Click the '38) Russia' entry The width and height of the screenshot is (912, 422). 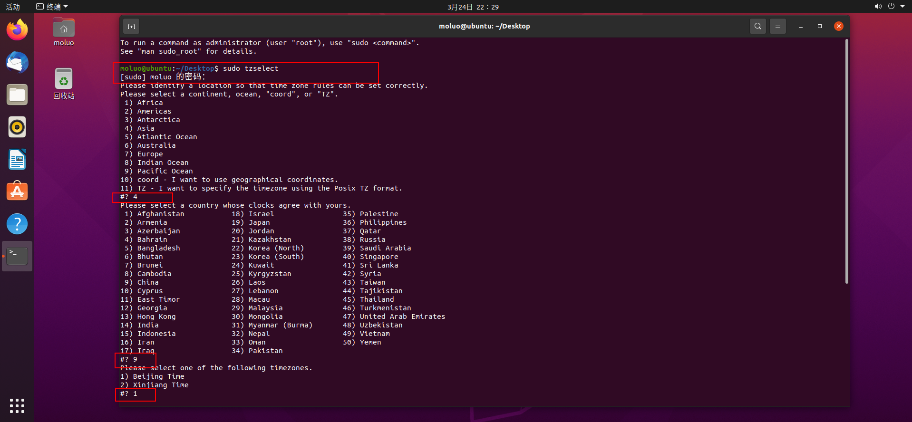[x=364, y=240]
